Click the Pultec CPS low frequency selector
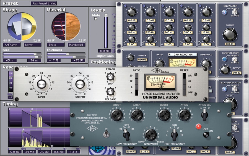The height and width of the screenshot is (156, 249). (x=126, y=135)
